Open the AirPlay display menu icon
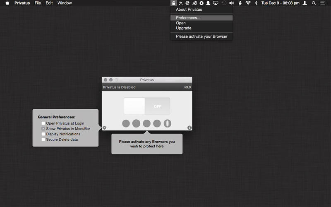331x207 pixels. [x=216, y=3]
